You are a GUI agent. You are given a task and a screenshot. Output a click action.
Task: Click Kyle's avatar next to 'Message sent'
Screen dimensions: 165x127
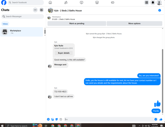point(50,66)
